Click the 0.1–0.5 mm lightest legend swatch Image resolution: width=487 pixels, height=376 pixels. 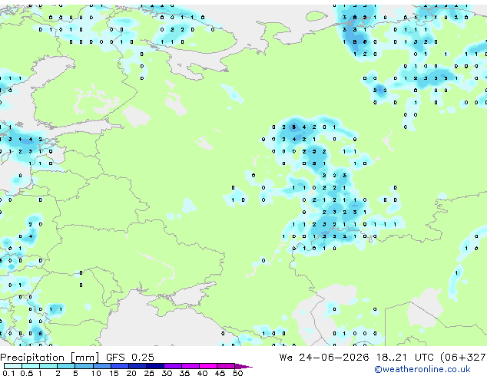13,366
